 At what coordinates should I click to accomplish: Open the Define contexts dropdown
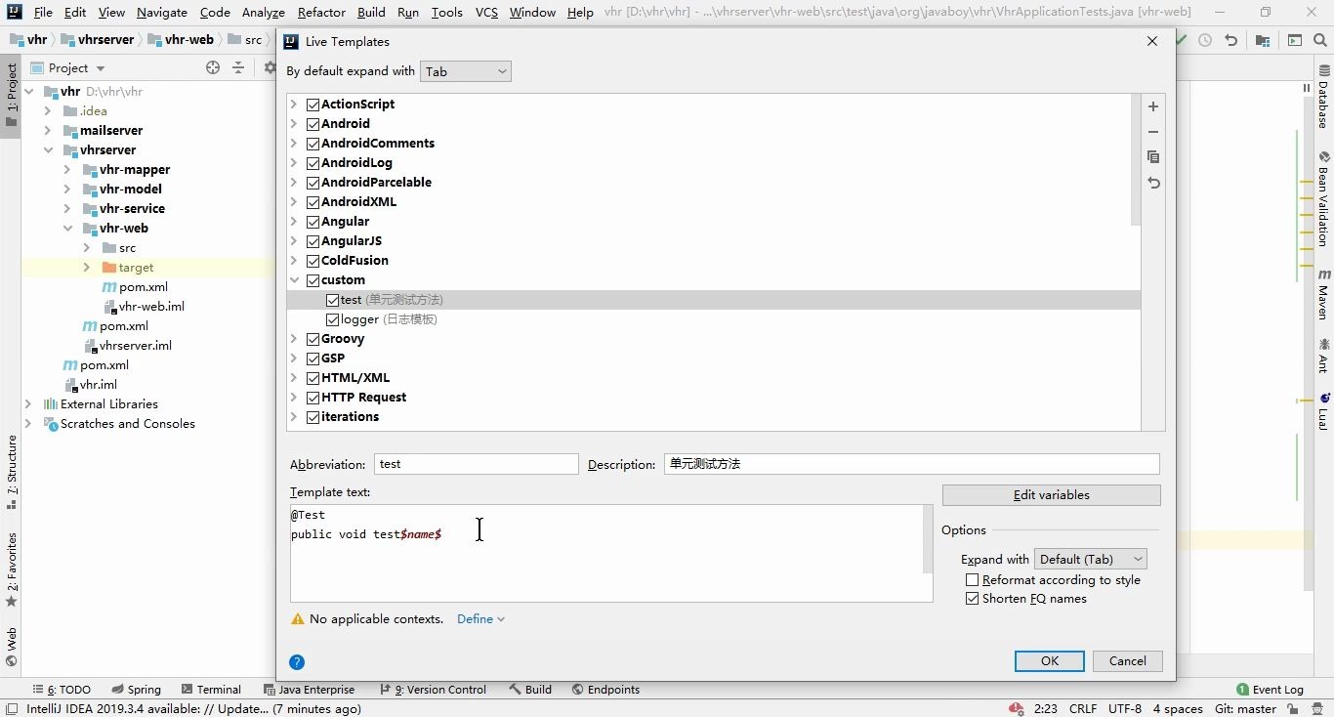tap(480, 619)
